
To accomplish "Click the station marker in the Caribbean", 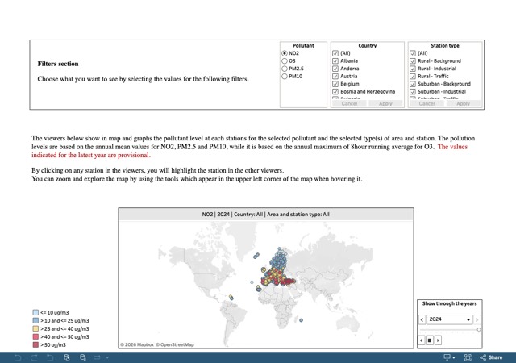I will pyautogui.click(x=231, y=298).
